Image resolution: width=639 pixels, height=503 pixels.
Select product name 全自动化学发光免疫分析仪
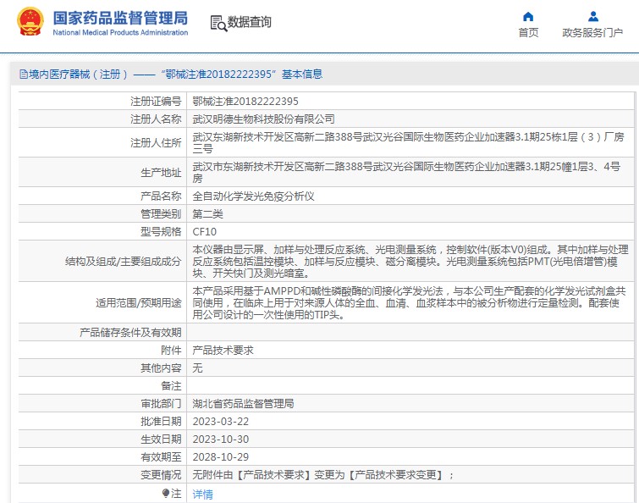253,196
